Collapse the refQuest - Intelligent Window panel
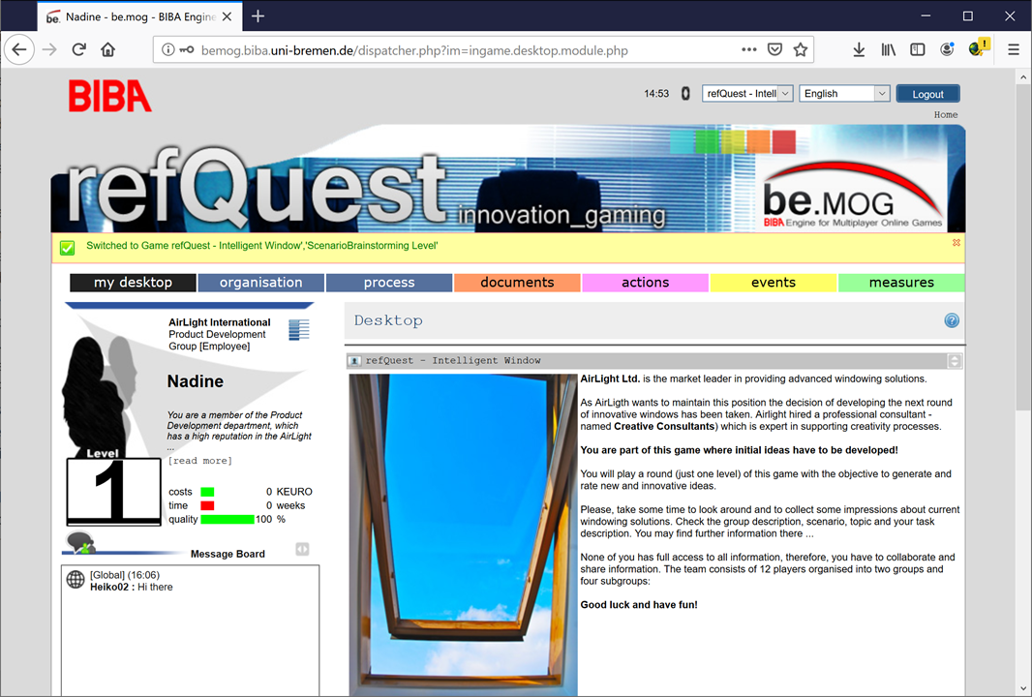 click(x=955, y=361)
